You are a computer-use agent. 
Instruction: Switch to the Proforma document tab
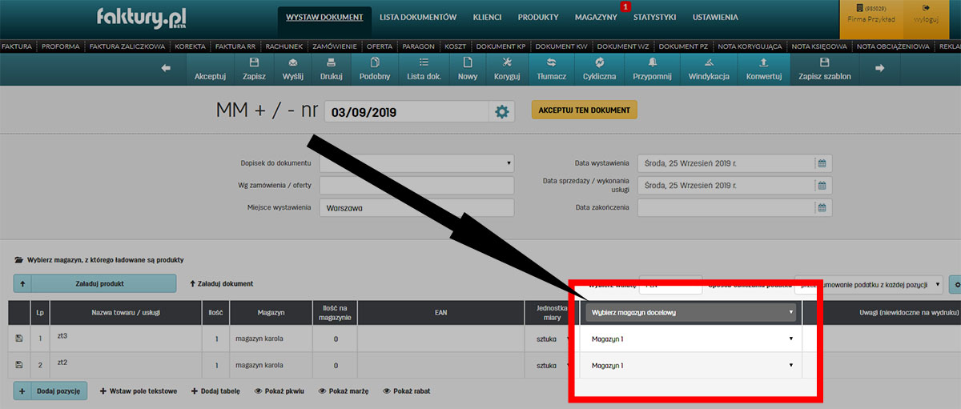[x=61, y=46]
